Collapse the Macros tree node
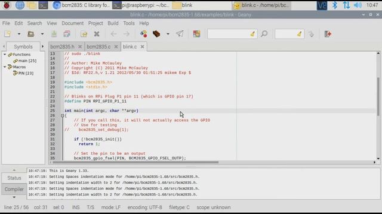This screenshot has height=214, width=382. (5, 67)
